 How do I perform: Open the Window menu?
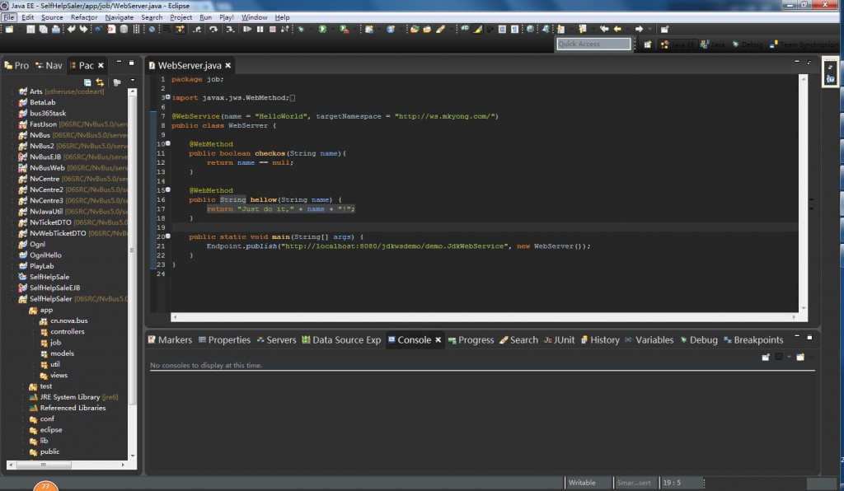coord(254,17)
